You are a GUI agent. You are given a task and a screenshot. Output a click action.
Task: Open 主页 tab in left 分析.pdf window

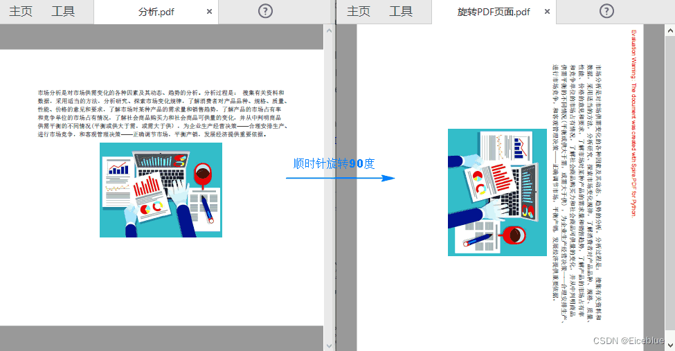[21, 12]
